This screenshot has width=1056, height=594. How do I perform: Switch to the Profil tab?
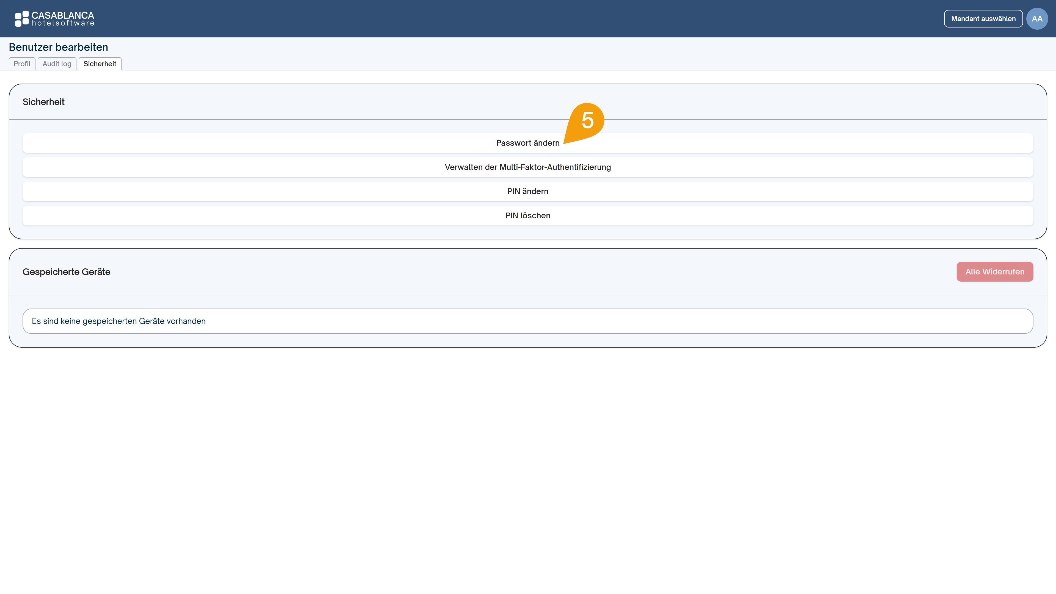[x=22, y=64]
